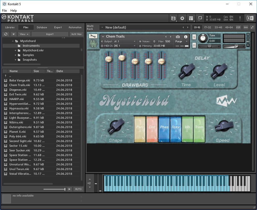Switch to the Expert tab
257x210 pixels.
58,27
